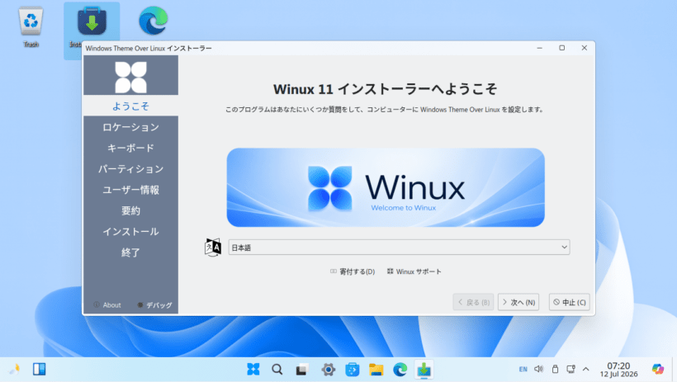The width and height of the screenshot is (677, 382).
Task: Click the 戻る (B) back button
Action: coord(473,302)
